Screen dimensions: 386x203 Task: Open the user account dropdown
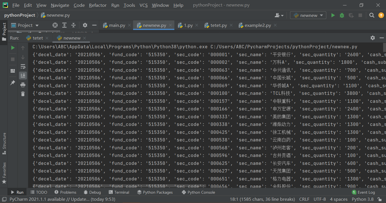coord(279,15)
